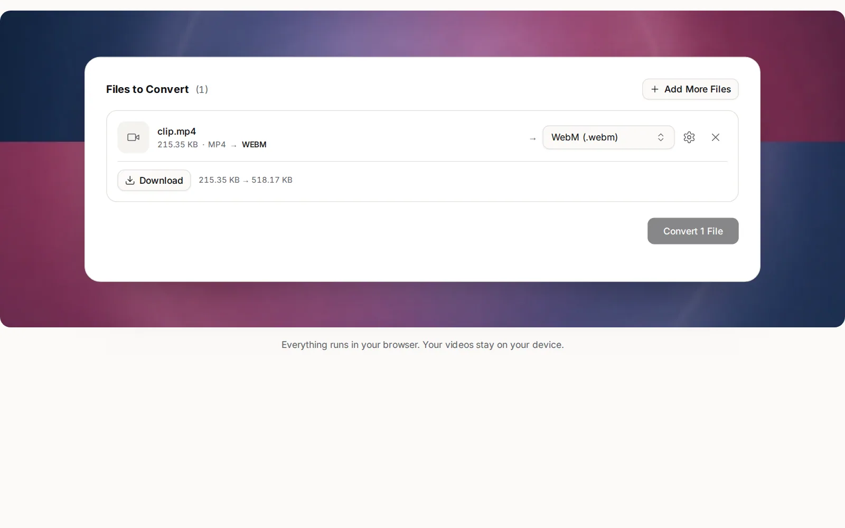Download the converted file
This screenshot has width=845, height=528.
[154, 180]
